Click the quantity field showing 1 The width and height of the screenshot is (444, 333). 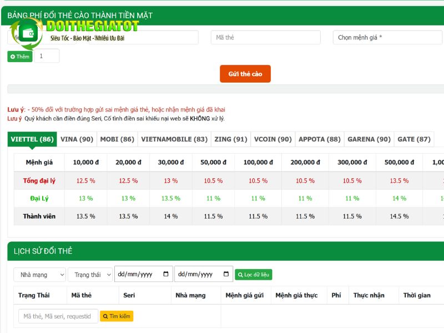tap(47, 56)
